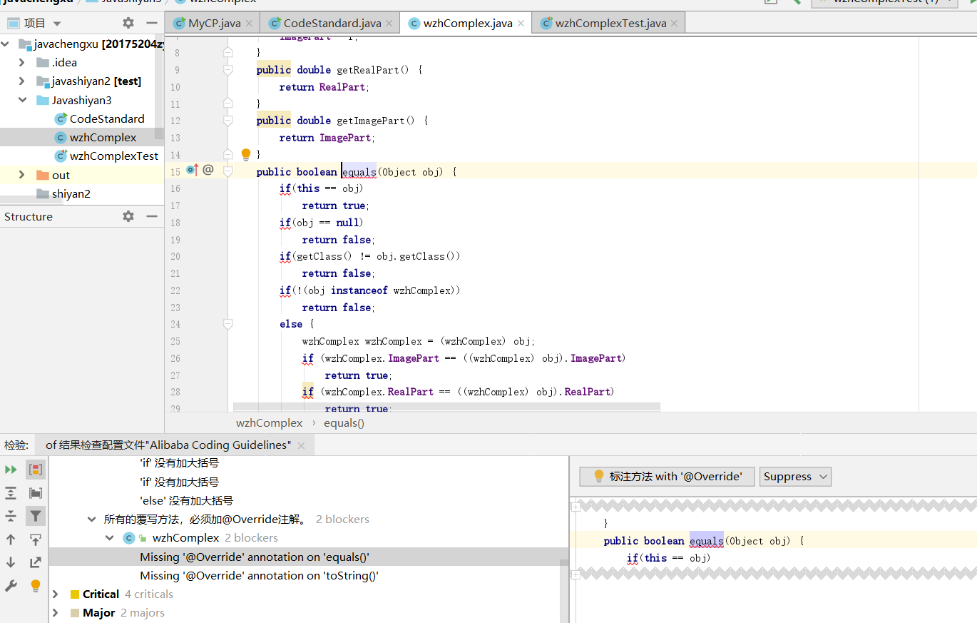977x623 pixels.
Task: Select the wzhComplex.java tab
Action: pyautogui.click(x=467, y=24)
